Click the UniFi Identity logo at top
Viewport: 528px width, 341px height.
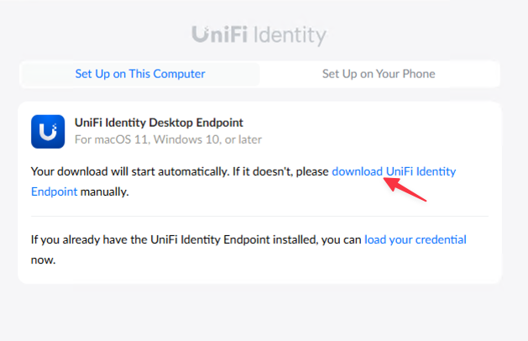click(259, 35)
